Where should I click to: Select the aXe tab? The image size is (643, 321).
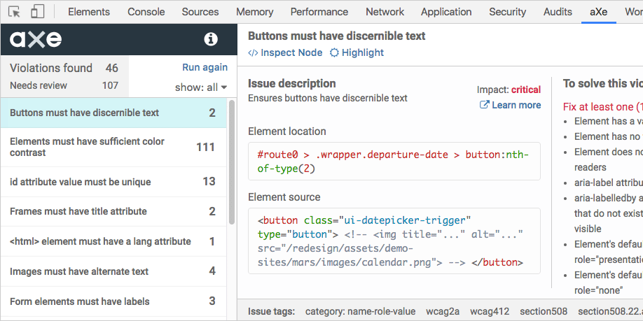coord(598,12)
